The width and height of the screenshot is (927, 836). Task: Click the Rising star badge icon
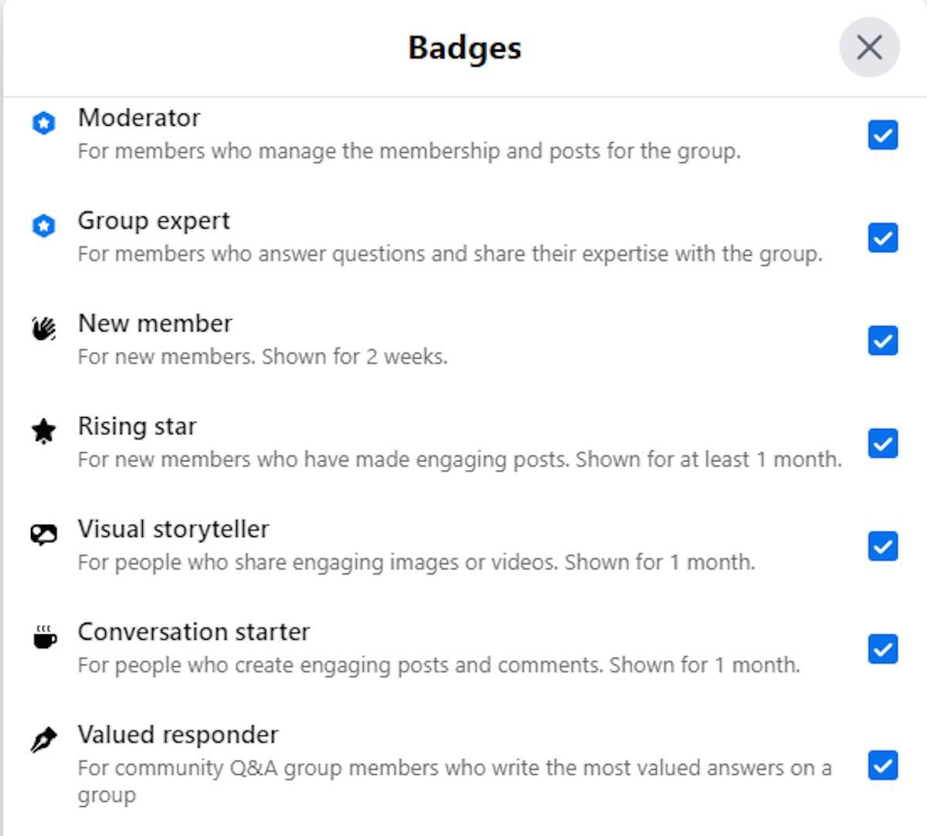(44, 432)
